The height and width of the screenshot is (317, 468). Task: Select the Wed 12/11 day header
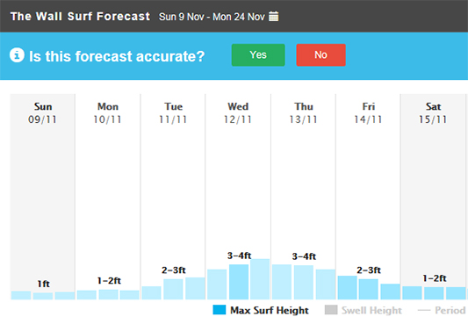coord(238,112)
